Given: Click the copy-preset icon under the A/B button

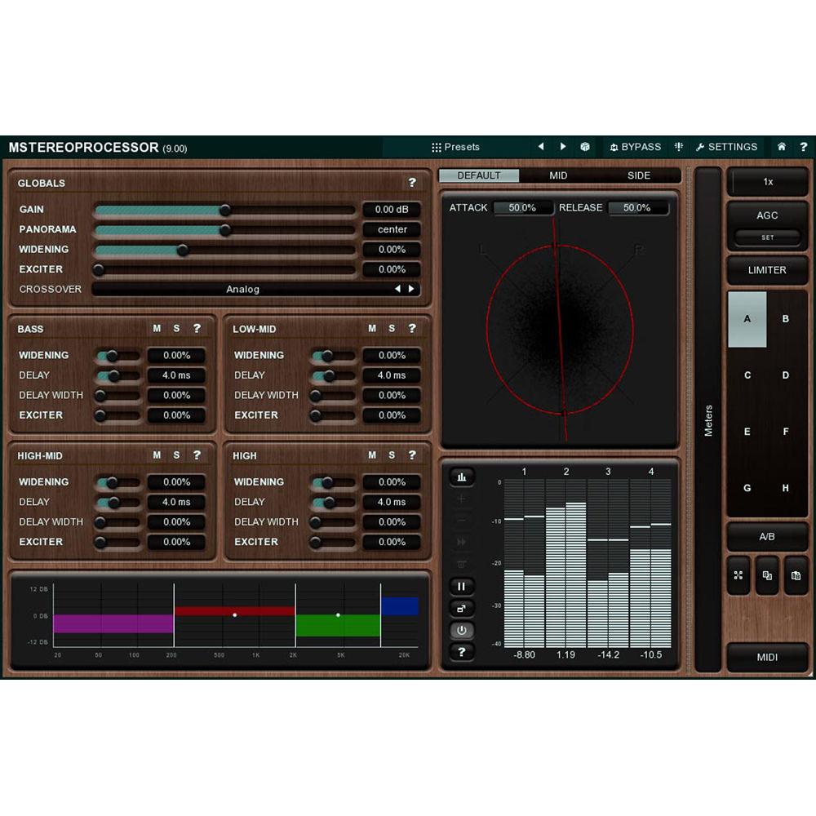Looking at the screenshot, I should tap(767, 575).
